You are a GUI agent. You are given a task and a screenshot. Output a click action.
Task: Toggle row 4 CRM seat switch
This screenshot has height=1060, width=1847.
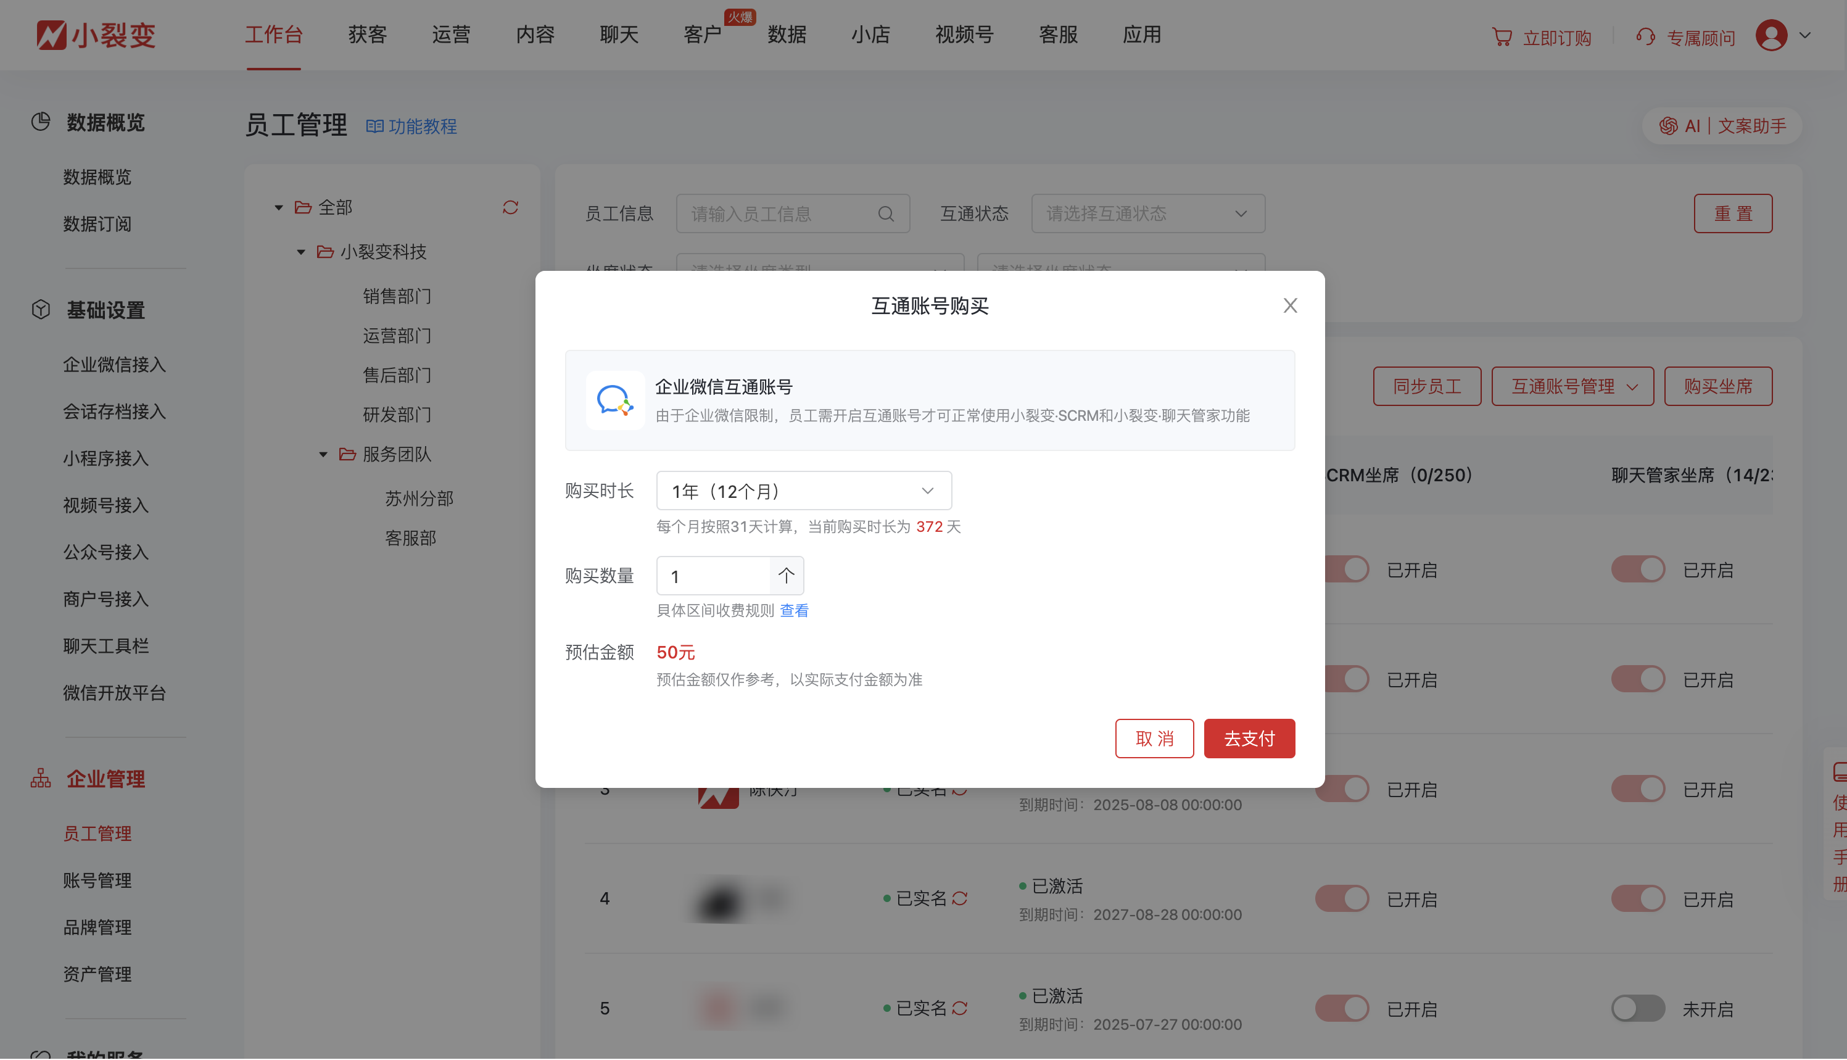[x=1342, y=898]
